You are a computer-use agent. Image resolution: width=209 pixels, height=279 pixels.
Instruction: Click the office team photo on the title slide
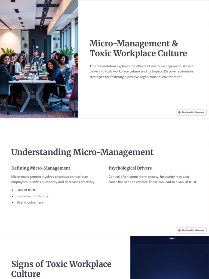click(39, 59)
